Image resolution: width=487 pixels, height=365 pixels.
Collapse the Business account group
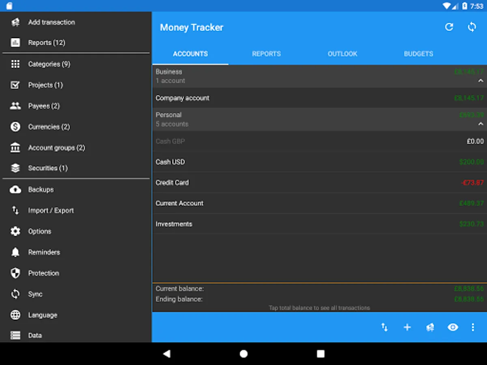(481, 81)
